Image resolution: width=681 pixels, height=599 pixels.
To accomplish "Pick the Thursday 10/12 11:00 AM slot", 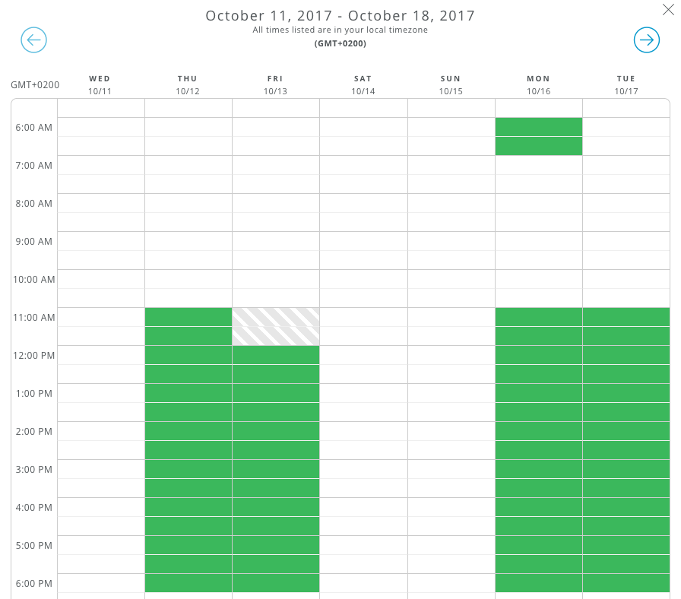I will click(x=188, y=317).
